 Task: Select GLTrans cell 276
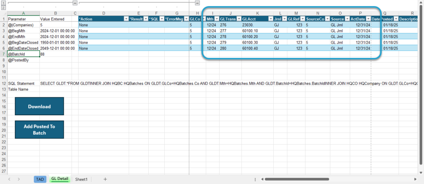click(x=230, y=25)
